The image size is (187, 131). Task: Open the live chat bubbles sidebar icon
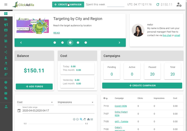[6, 98]
